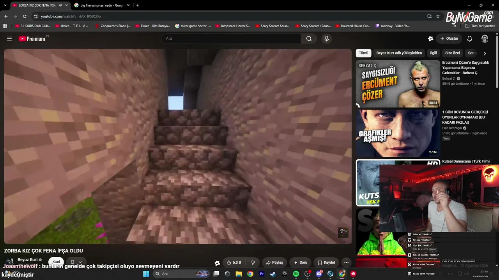The image size is (499, 280).
Task: Open Ercüment Çözer'e Saygısızlık video title
Action: point(466,68)
